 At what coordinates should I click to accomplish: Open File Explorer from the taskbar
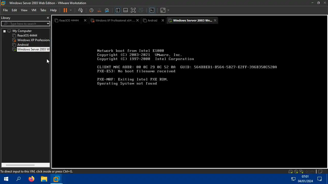(44, 179)
